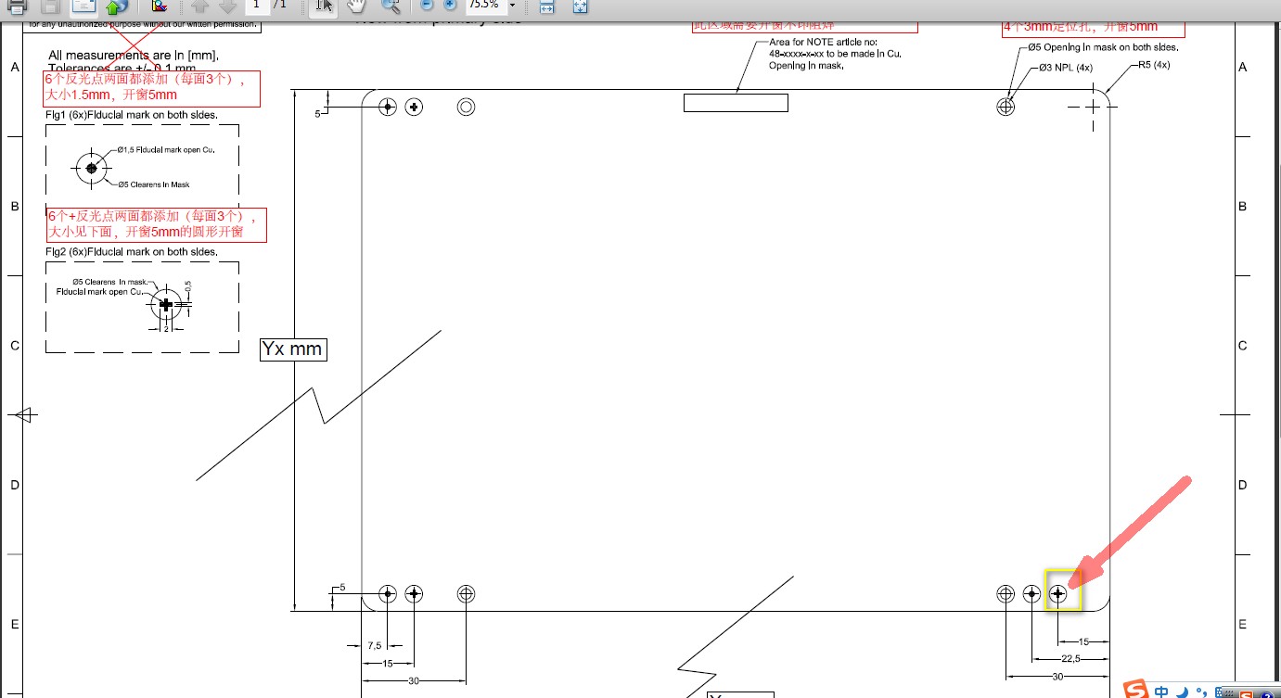The image size is (1281, 698).
Task: Click the 'Fig2 (6x)Fiducial mark' caption
Action: (132, 252)
